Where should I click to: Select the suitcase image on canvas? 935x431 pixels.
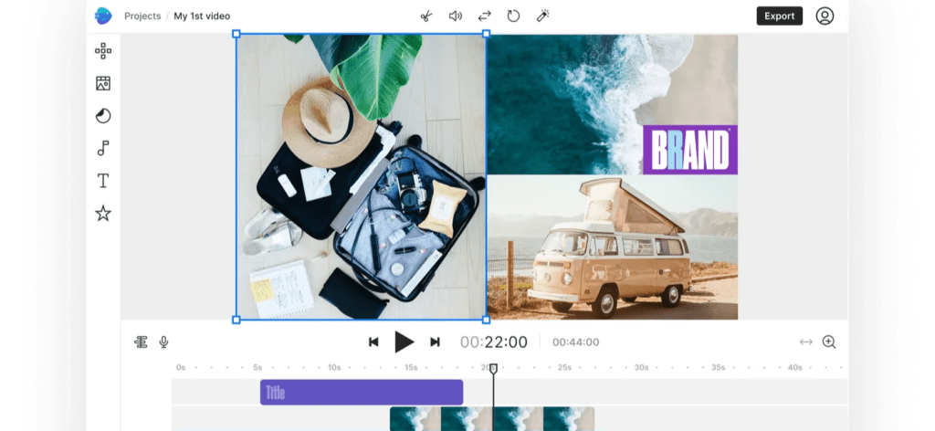361,176
